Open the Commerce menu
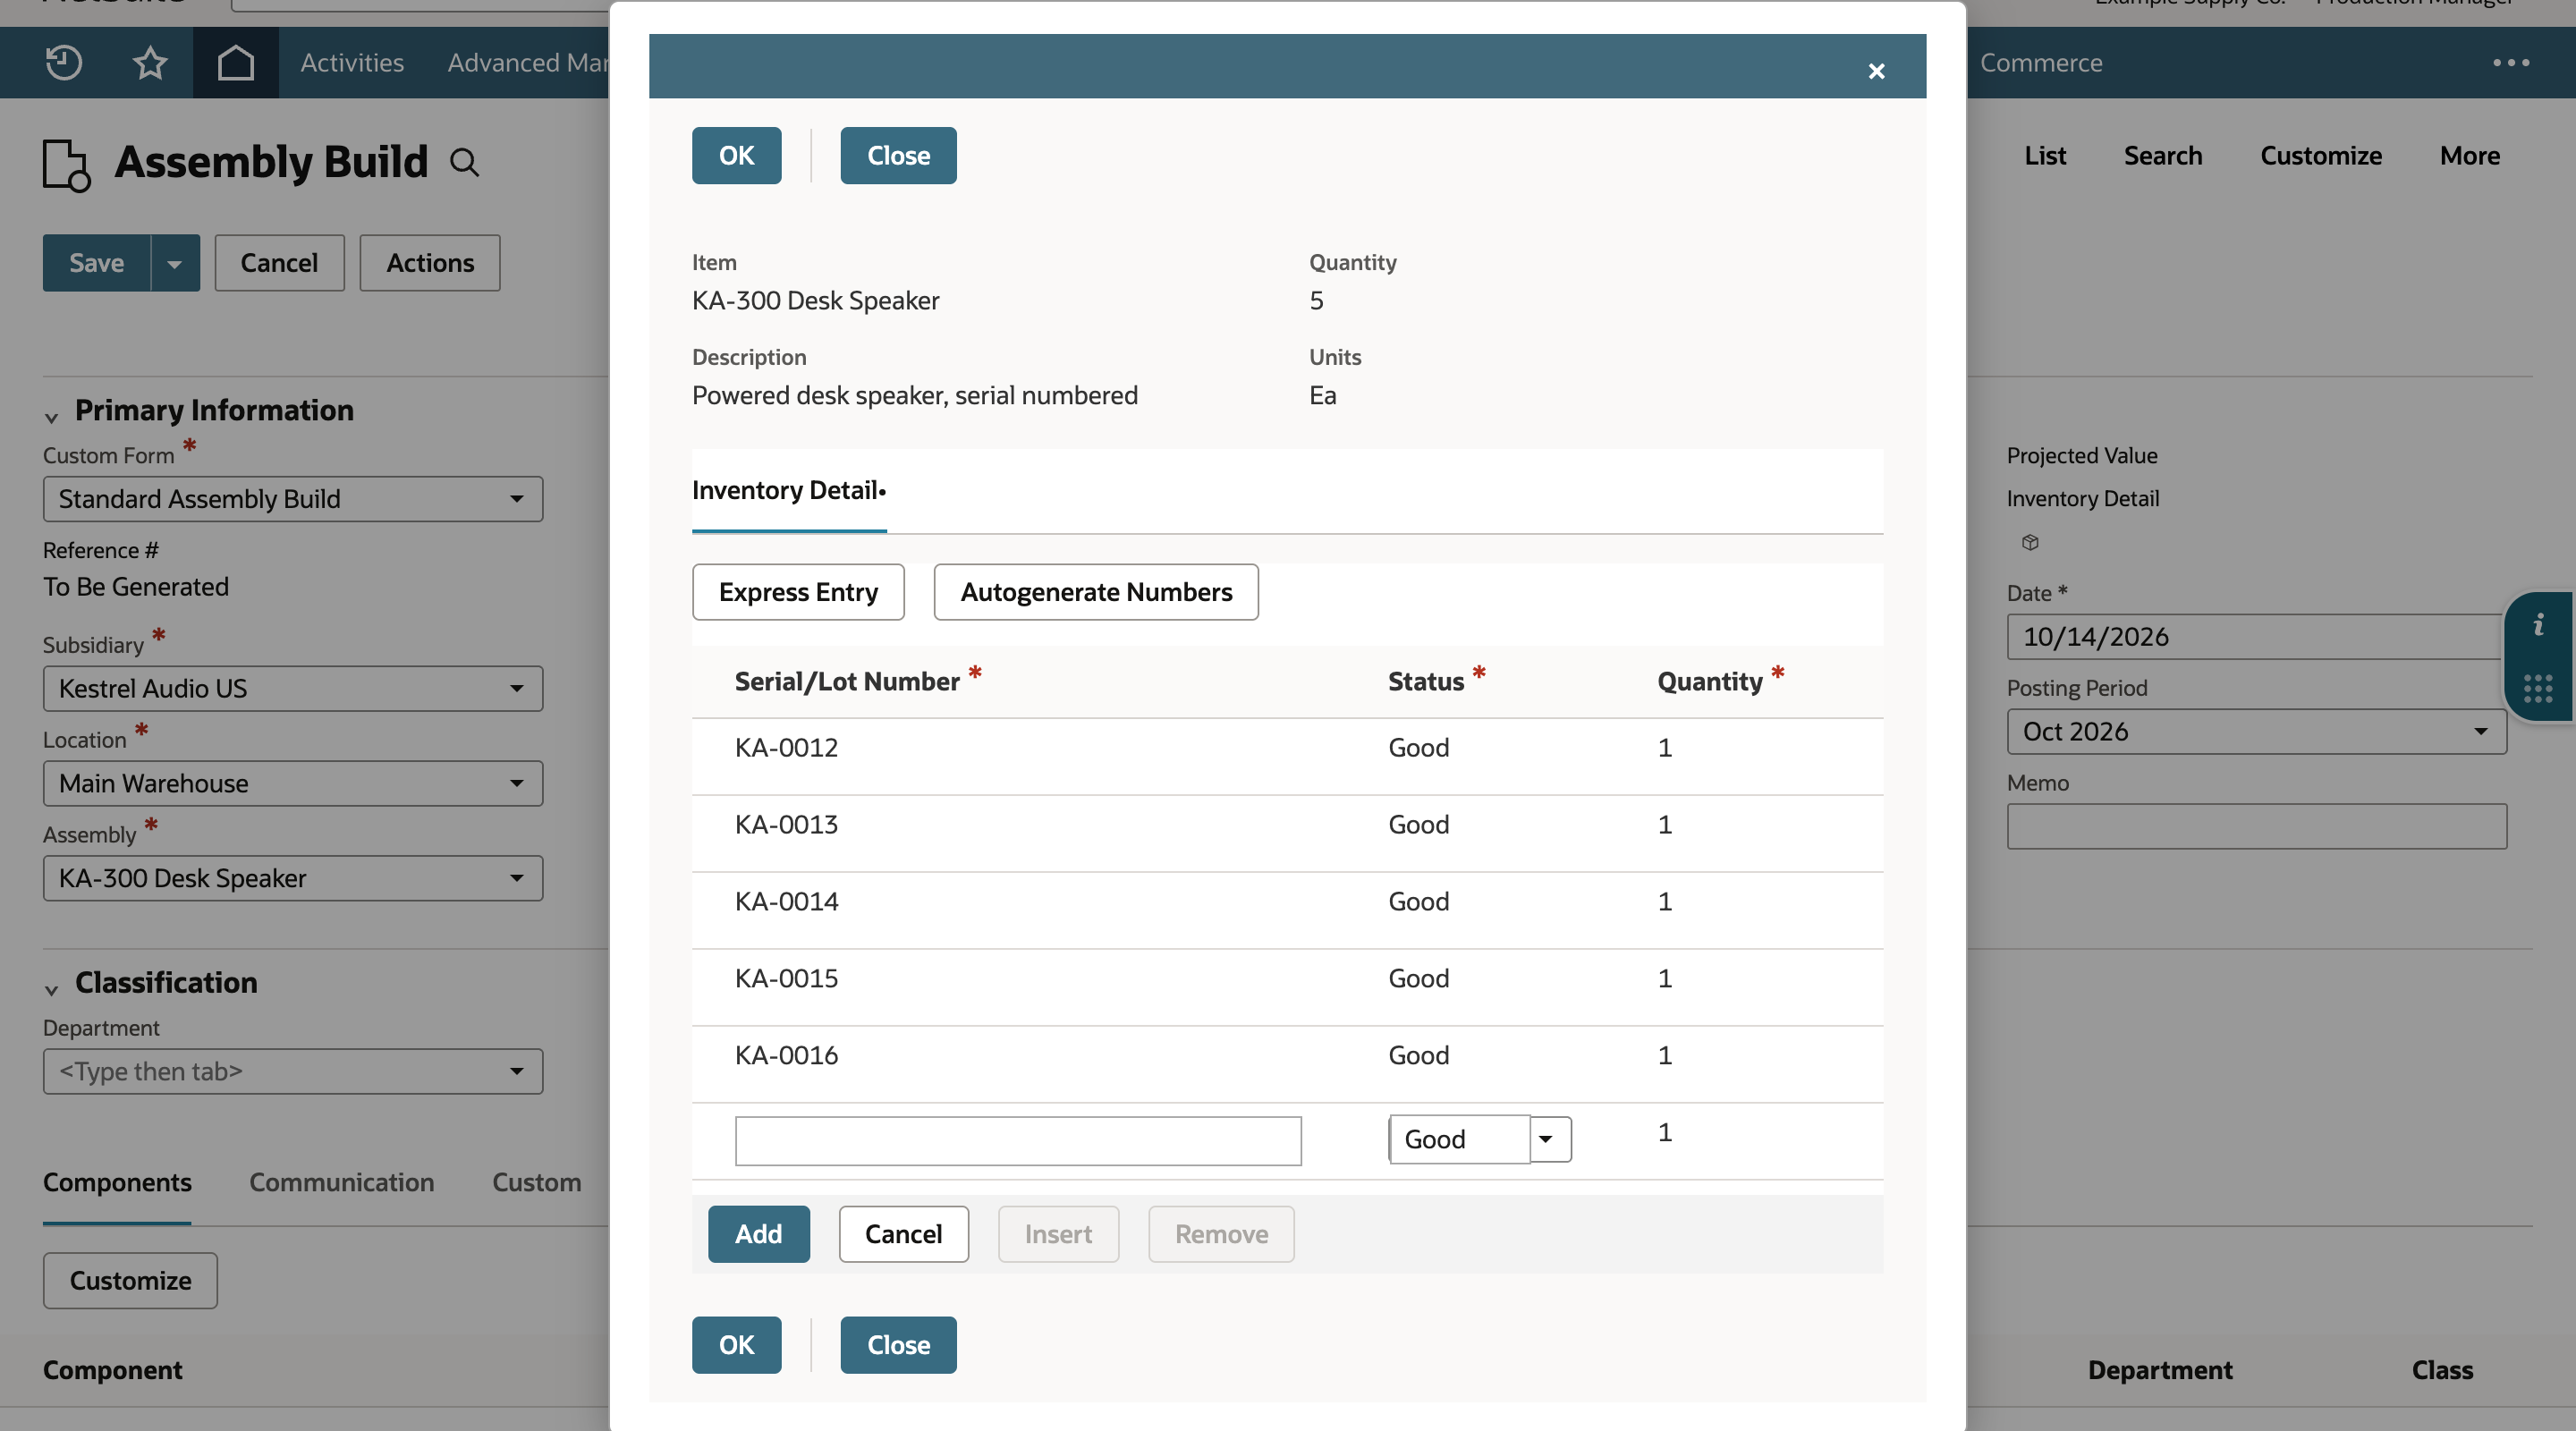Image resolution: width=2576 pixels, height=1431 pixels. (2041, 62)
